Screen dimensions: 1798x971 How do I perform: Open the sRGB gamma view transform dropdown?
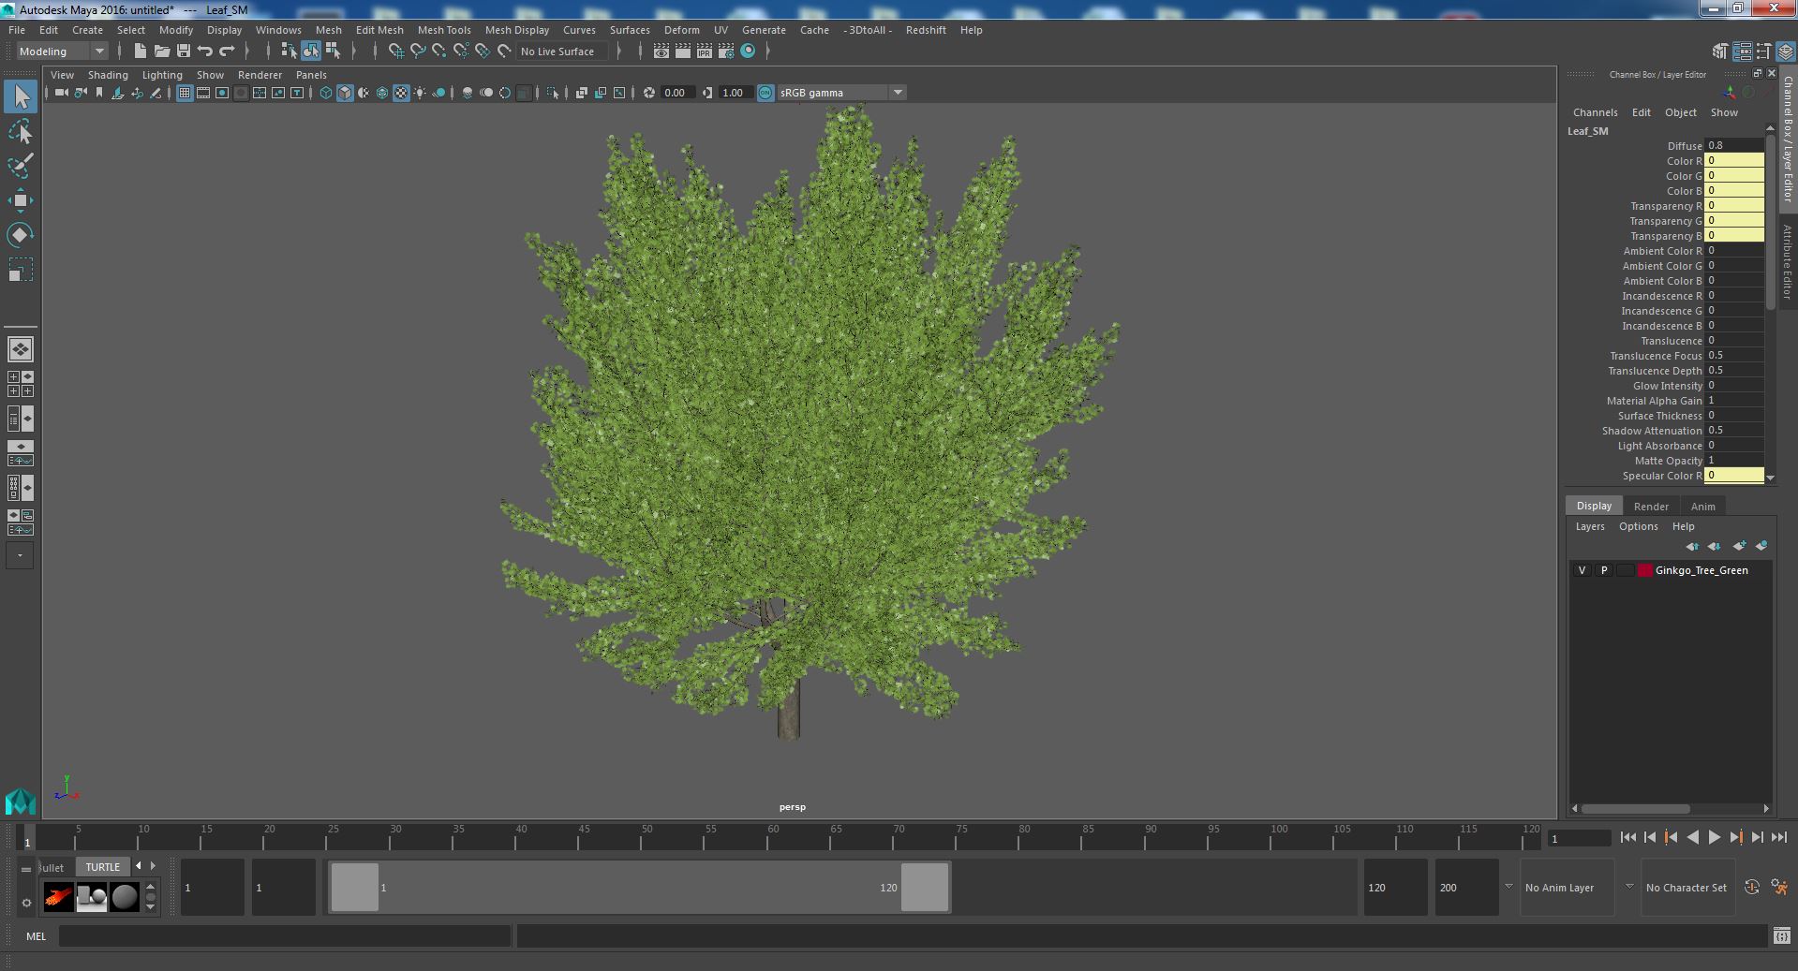pos(840,93)
